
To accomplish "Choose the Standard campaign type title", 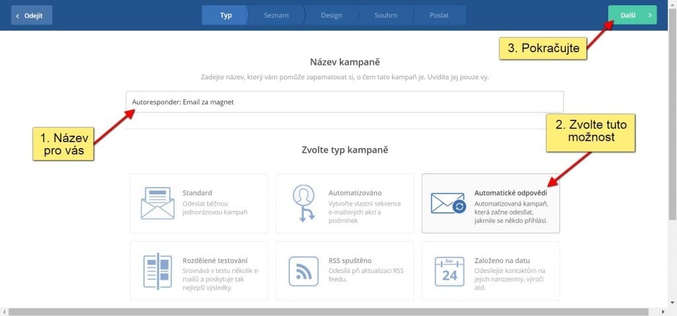I will point(197,192).
